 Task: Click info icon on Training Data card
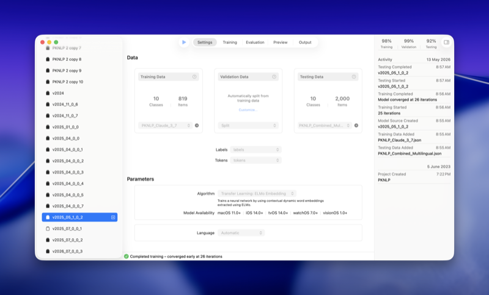[x=194, y=77]
